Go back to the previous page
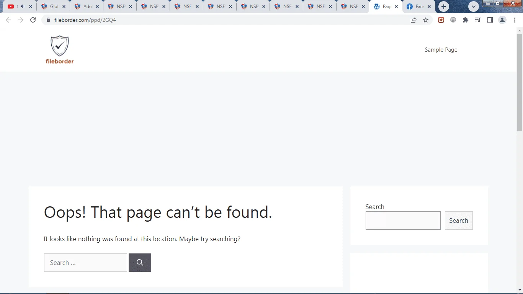This screenshot has height=294, width=523. (8, 20)
